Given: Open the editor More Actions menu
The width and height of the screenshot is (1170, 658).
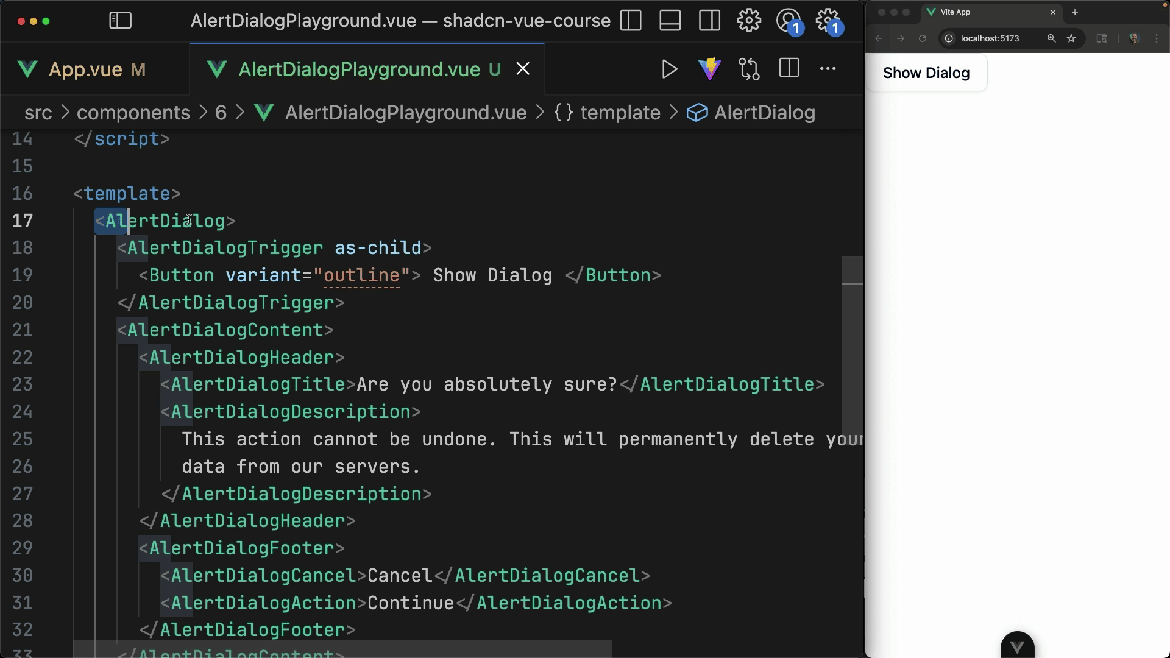Looking at the screenshot, I should tap(828, 68).
